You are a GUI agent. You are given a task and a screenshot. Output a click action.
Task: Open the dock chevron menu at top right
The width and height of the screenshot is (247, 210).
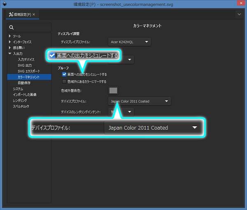239,14
